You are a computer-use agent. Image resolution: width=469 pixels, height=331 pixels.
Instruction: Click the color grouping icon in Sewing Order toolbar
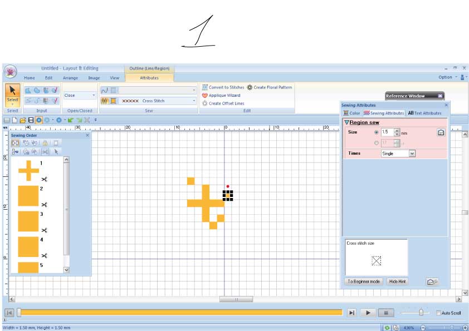[x=15, y=152]
